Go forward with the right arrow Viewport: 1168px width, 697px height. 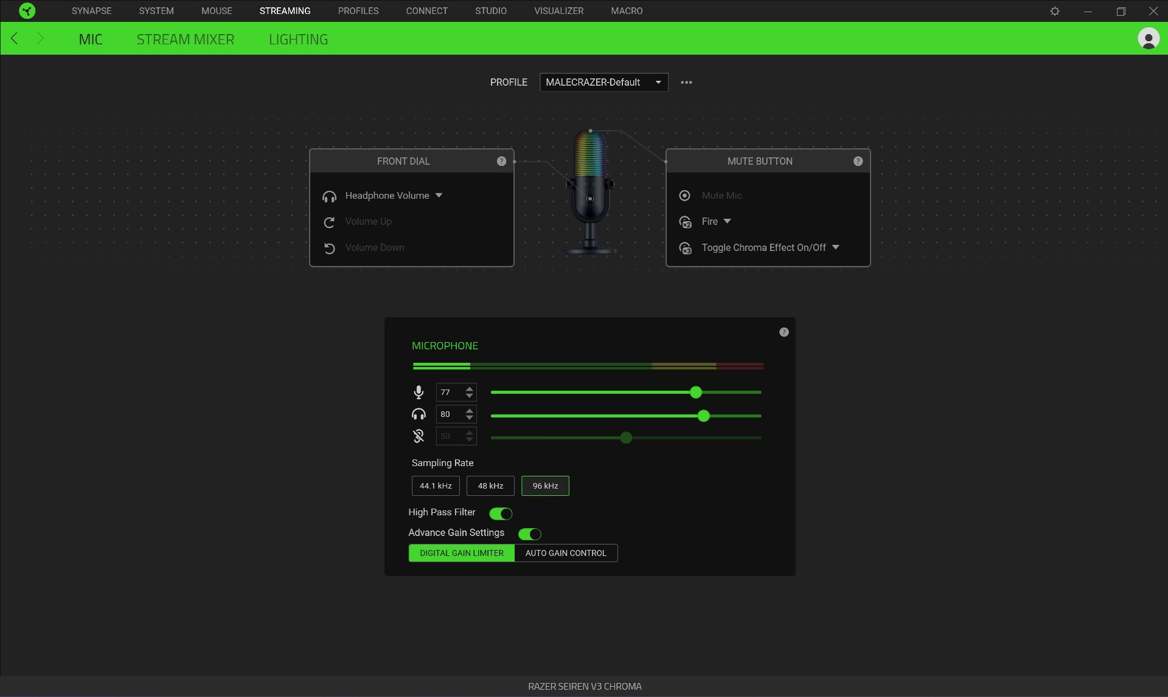pyautogui.click(x=40, y=39)
